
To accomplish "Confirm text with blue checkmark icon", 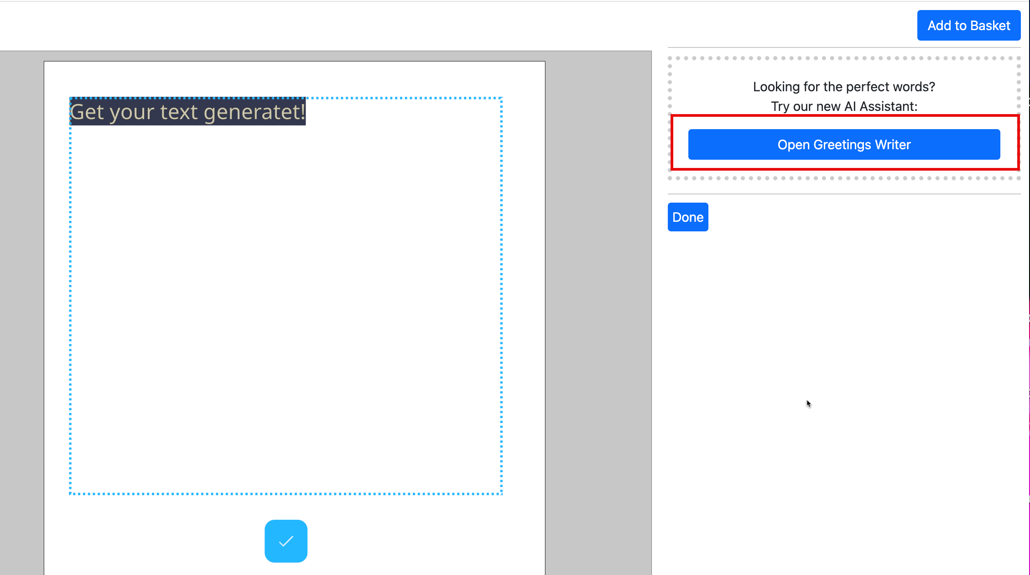I will coord(286,541).
